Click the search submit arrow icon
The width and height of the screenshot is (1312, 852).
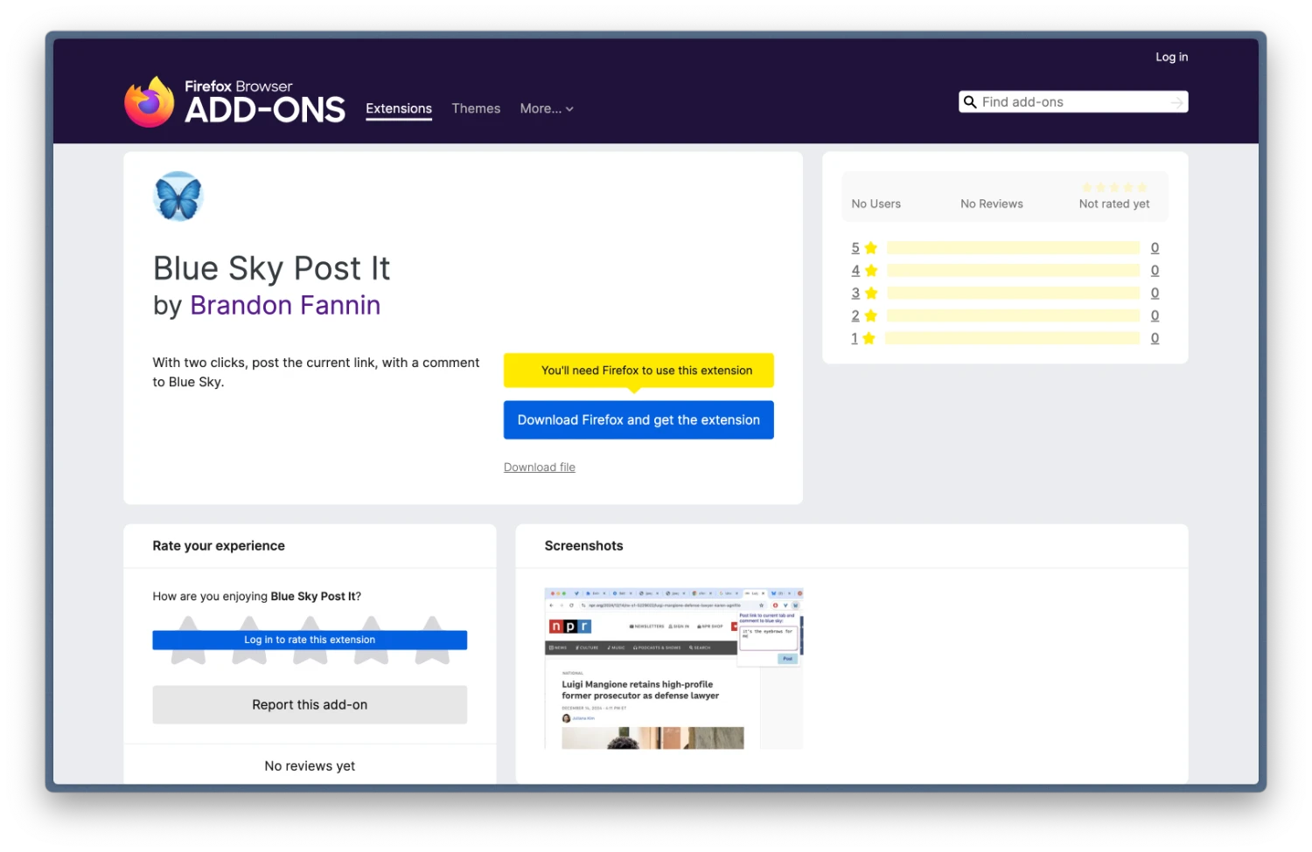[x=1176, y=103]
